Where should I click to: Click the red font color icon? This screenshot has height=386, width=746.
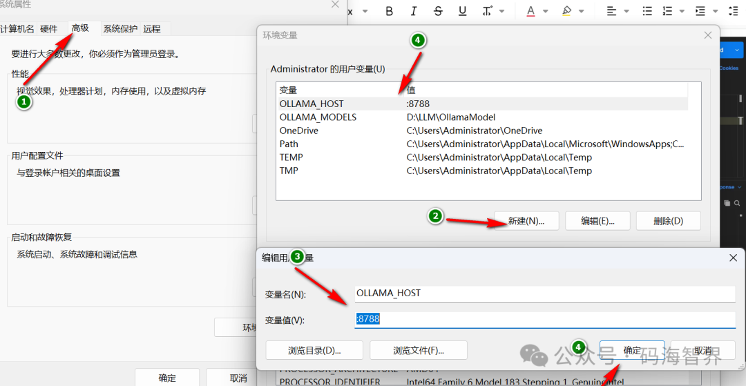531,12
